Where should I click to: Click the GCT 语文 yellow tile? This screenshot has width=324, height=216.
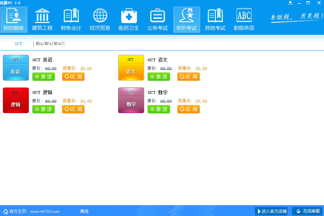[131, 68]
